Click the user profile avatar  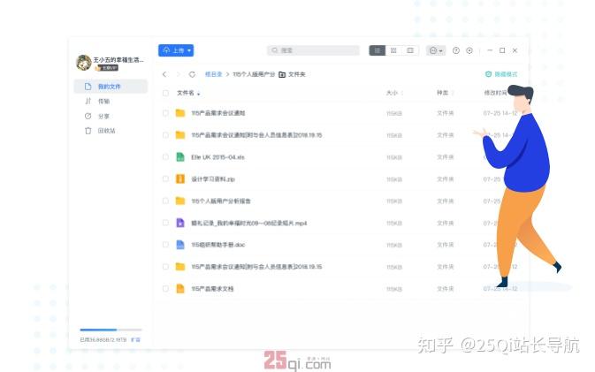click(x=83, y=62)
